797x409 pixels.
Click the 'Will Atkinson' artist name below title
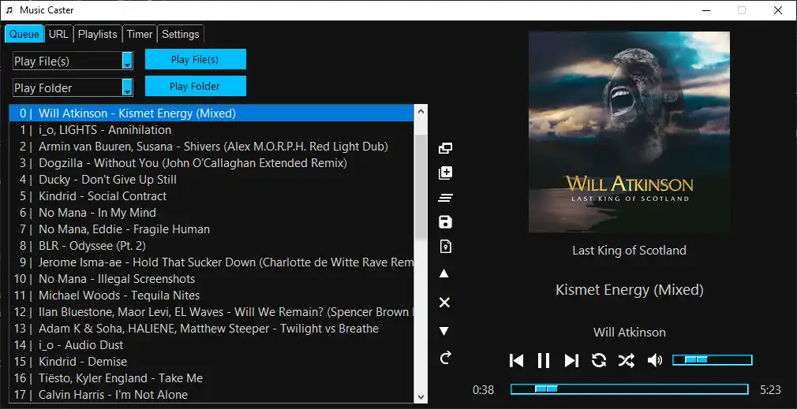point(629,333)
